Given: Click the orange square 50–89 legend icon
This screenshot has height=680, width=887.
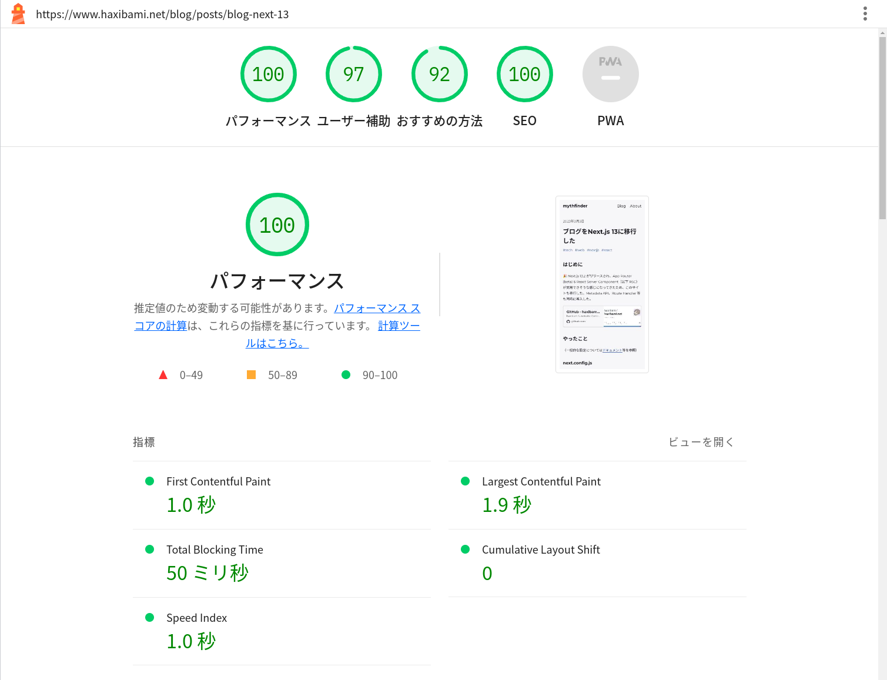Looking at the screenshot, I should tap(252, 374).
